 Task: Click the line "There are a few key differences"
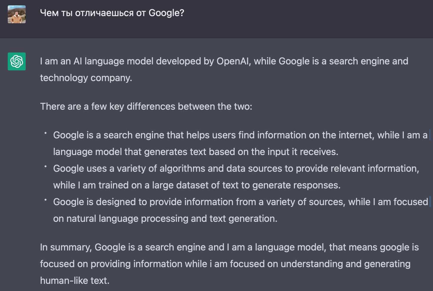point(146,106)
